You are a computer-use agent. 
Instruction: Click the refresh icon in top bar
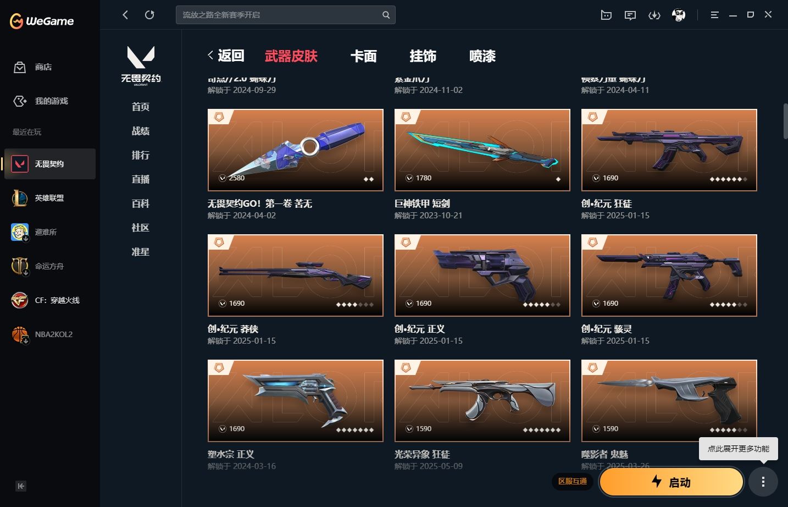[149, 15]
